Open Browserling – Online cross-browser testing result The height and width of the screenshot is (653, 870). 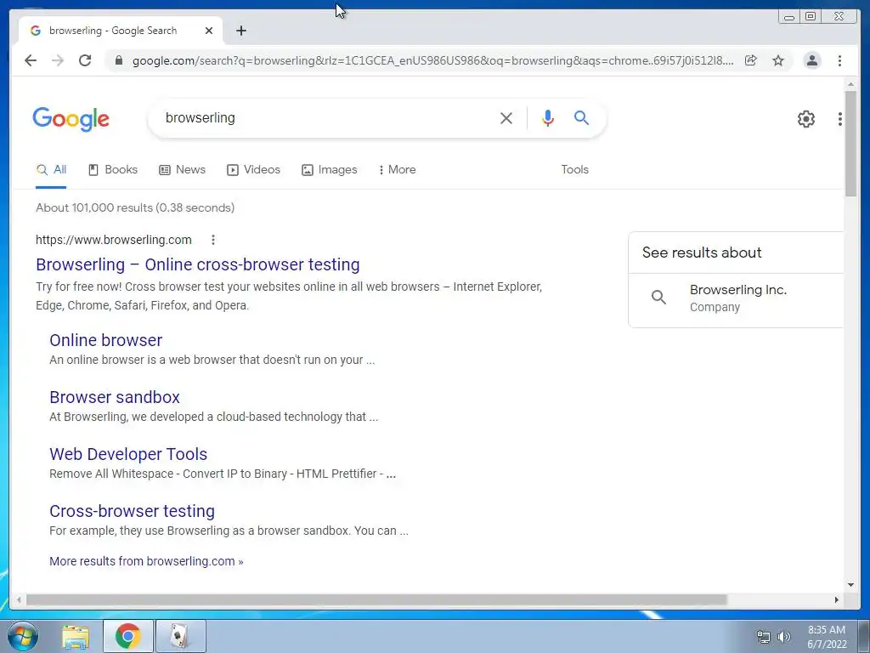(197, 265)
